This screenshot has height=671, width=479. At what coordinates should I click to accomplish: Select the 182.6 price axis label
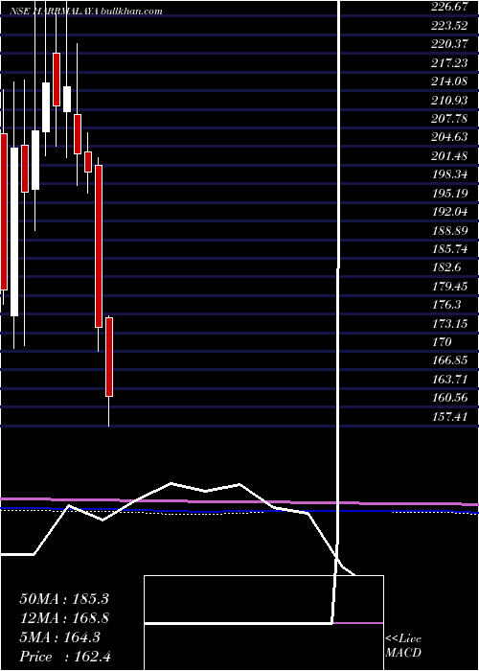point(447,267)
